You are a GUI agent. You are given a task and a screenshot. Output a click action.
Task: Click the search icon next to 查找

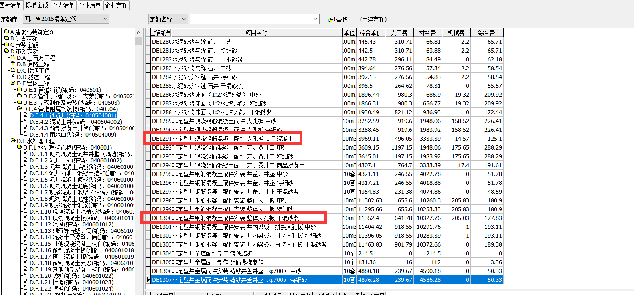tap(331, 20)
